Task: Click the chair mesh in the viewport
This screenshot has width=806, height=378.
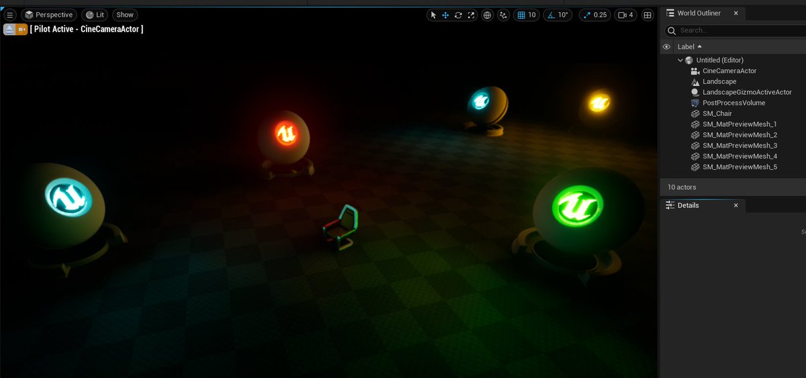Action: 341,227
